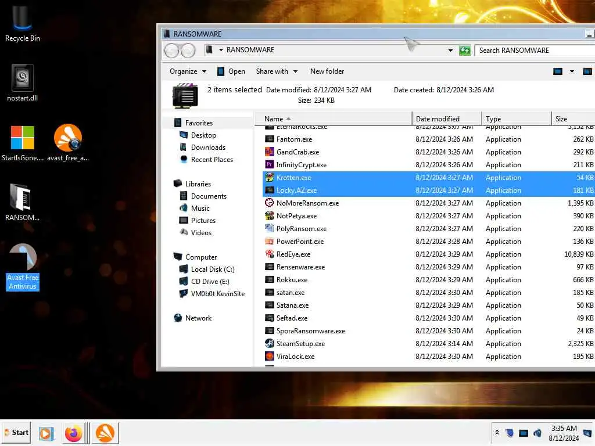Click the change view icon

[x=557, y=71]
